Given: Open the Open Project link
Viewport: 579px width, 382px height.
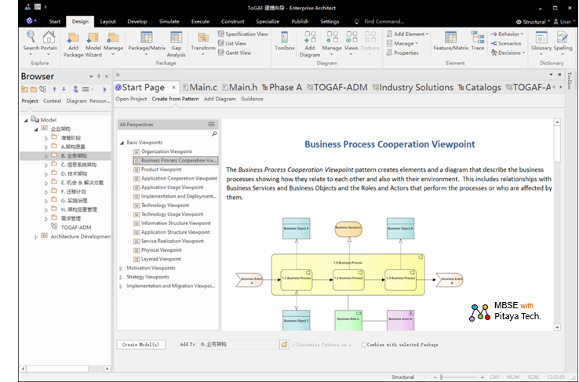Looking at the screenshot, I should click(131, 99).
